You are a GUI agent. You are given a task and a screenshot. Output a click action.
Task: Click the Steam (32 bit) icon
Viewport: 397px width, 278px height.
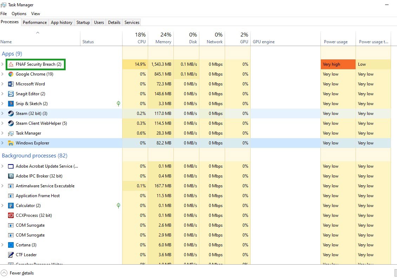pyautogui.click(x=11, y=114)
